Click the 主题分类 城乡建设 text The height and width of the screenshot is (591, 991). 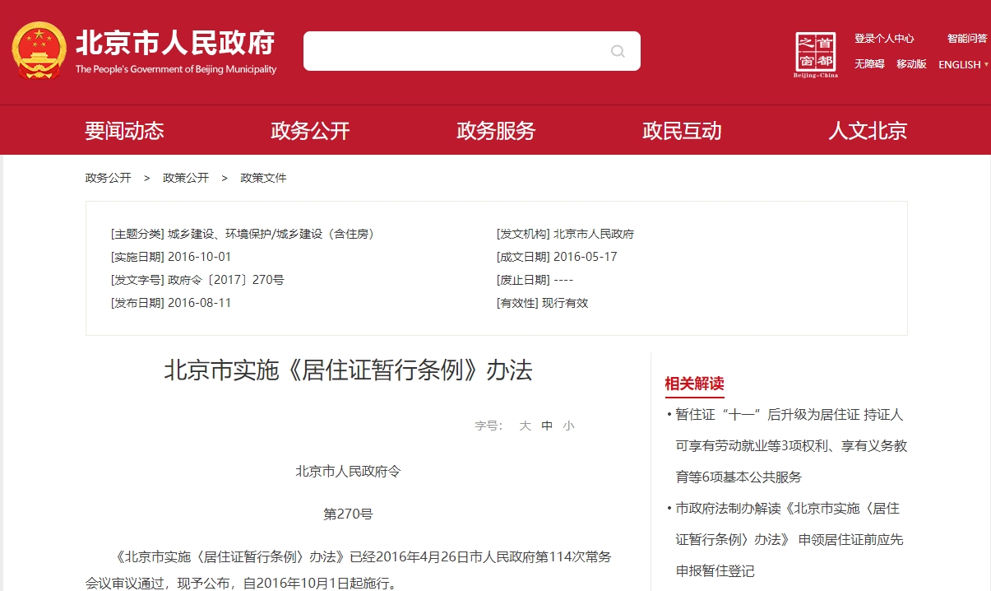tap(243, 234)
